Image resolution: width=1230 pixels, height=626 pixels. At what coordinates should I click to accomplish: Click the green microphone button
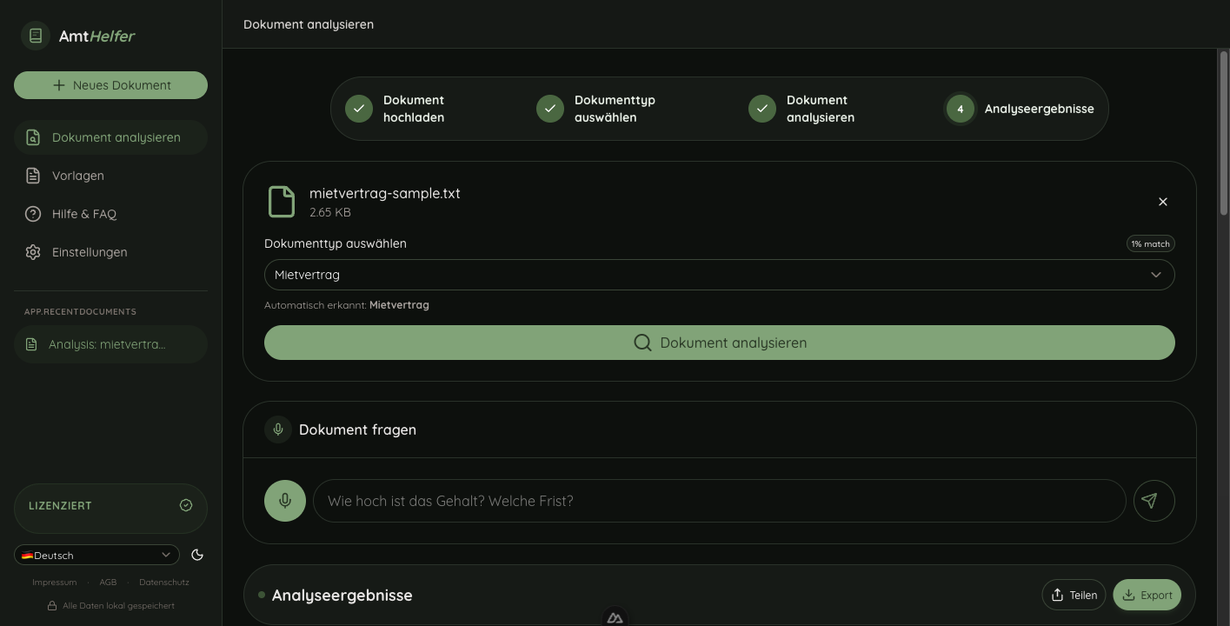coord(284,501)
